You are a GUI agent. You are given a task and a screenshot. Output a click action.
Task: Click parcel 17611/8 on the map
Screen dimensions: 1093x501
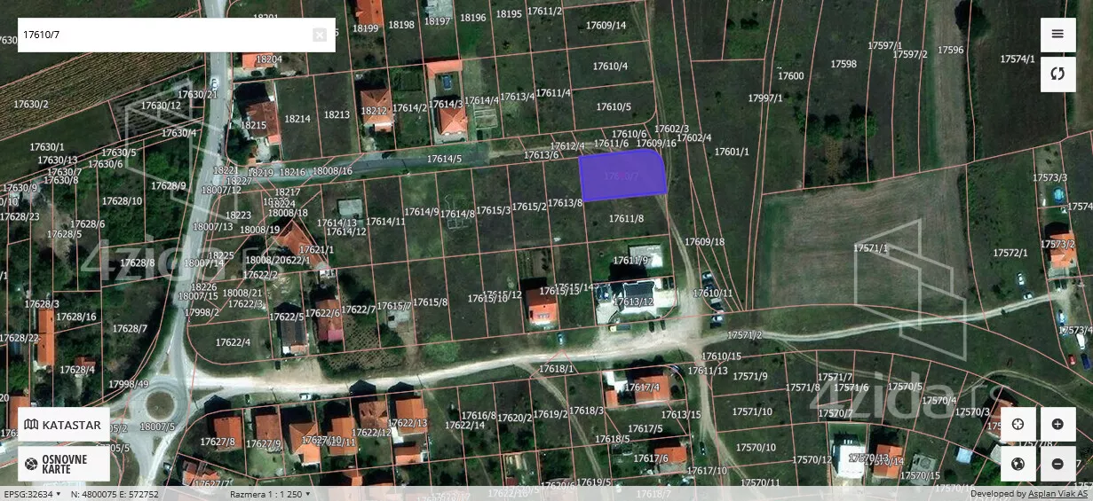tap(626, 218)
